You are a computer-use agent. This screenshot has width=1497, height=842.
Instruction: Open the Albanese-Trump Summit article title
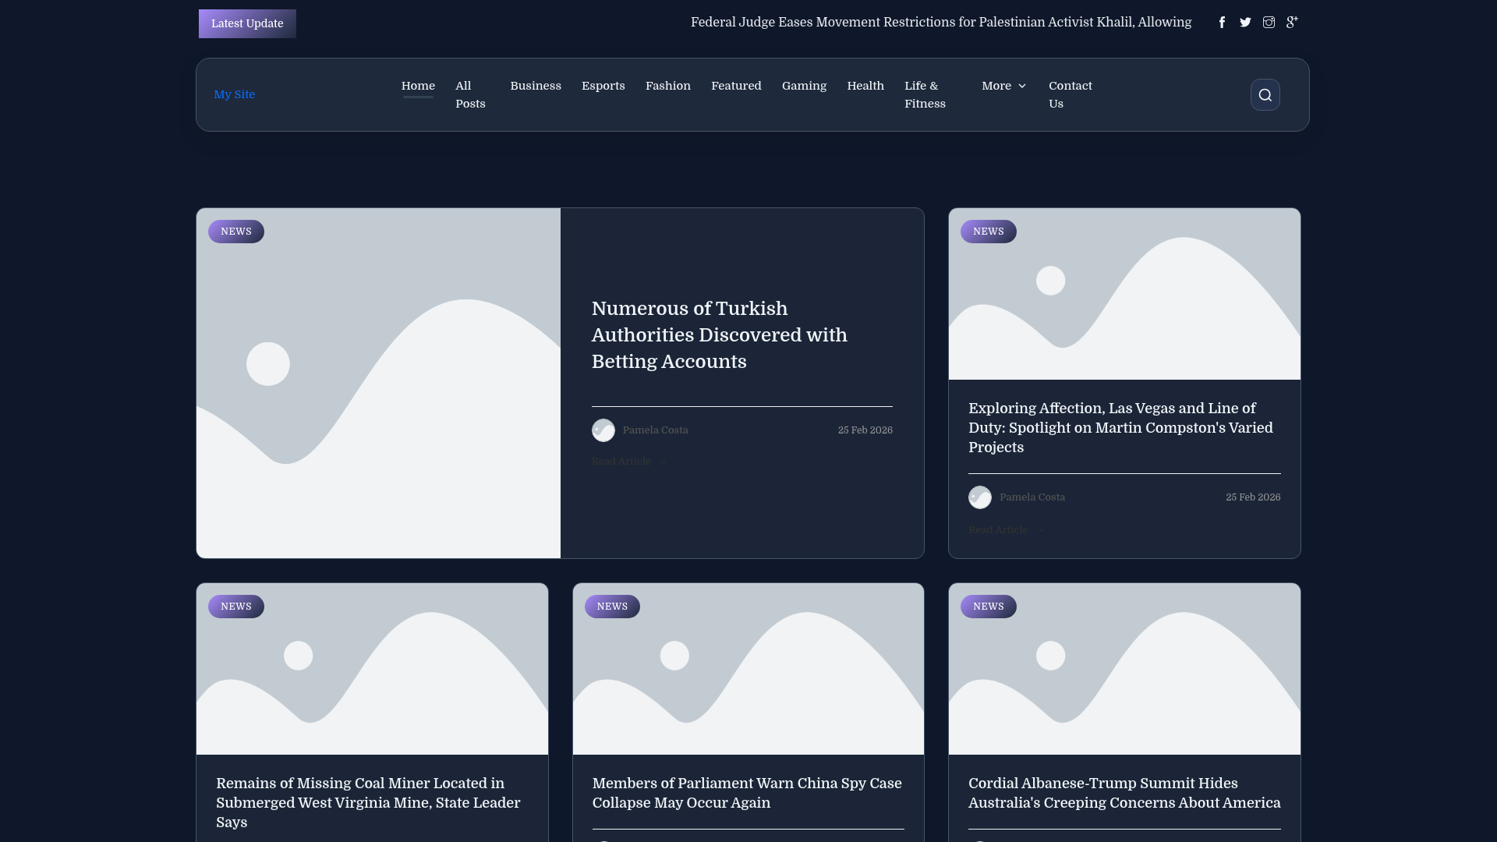click(x=1124, y=793)
